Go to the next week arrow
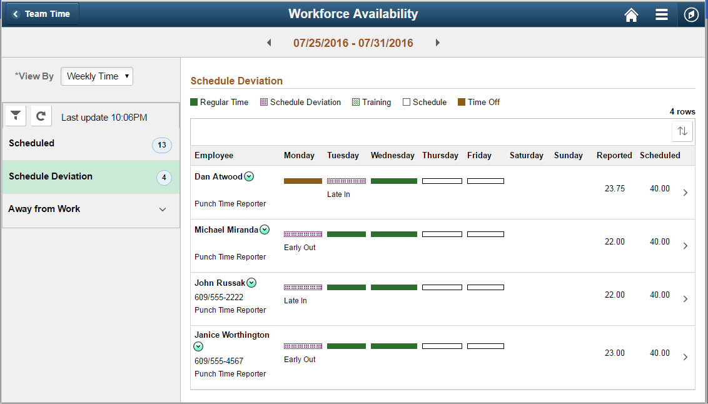This screenshot has width=708, height=404. tap(437, 43)
